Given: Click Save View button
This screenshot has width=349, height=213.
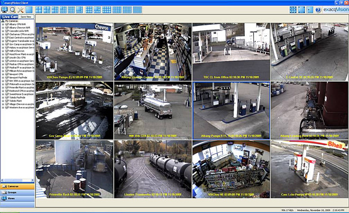Looking at the screenshot, I should pyautogui.click(x=26, y=17).
